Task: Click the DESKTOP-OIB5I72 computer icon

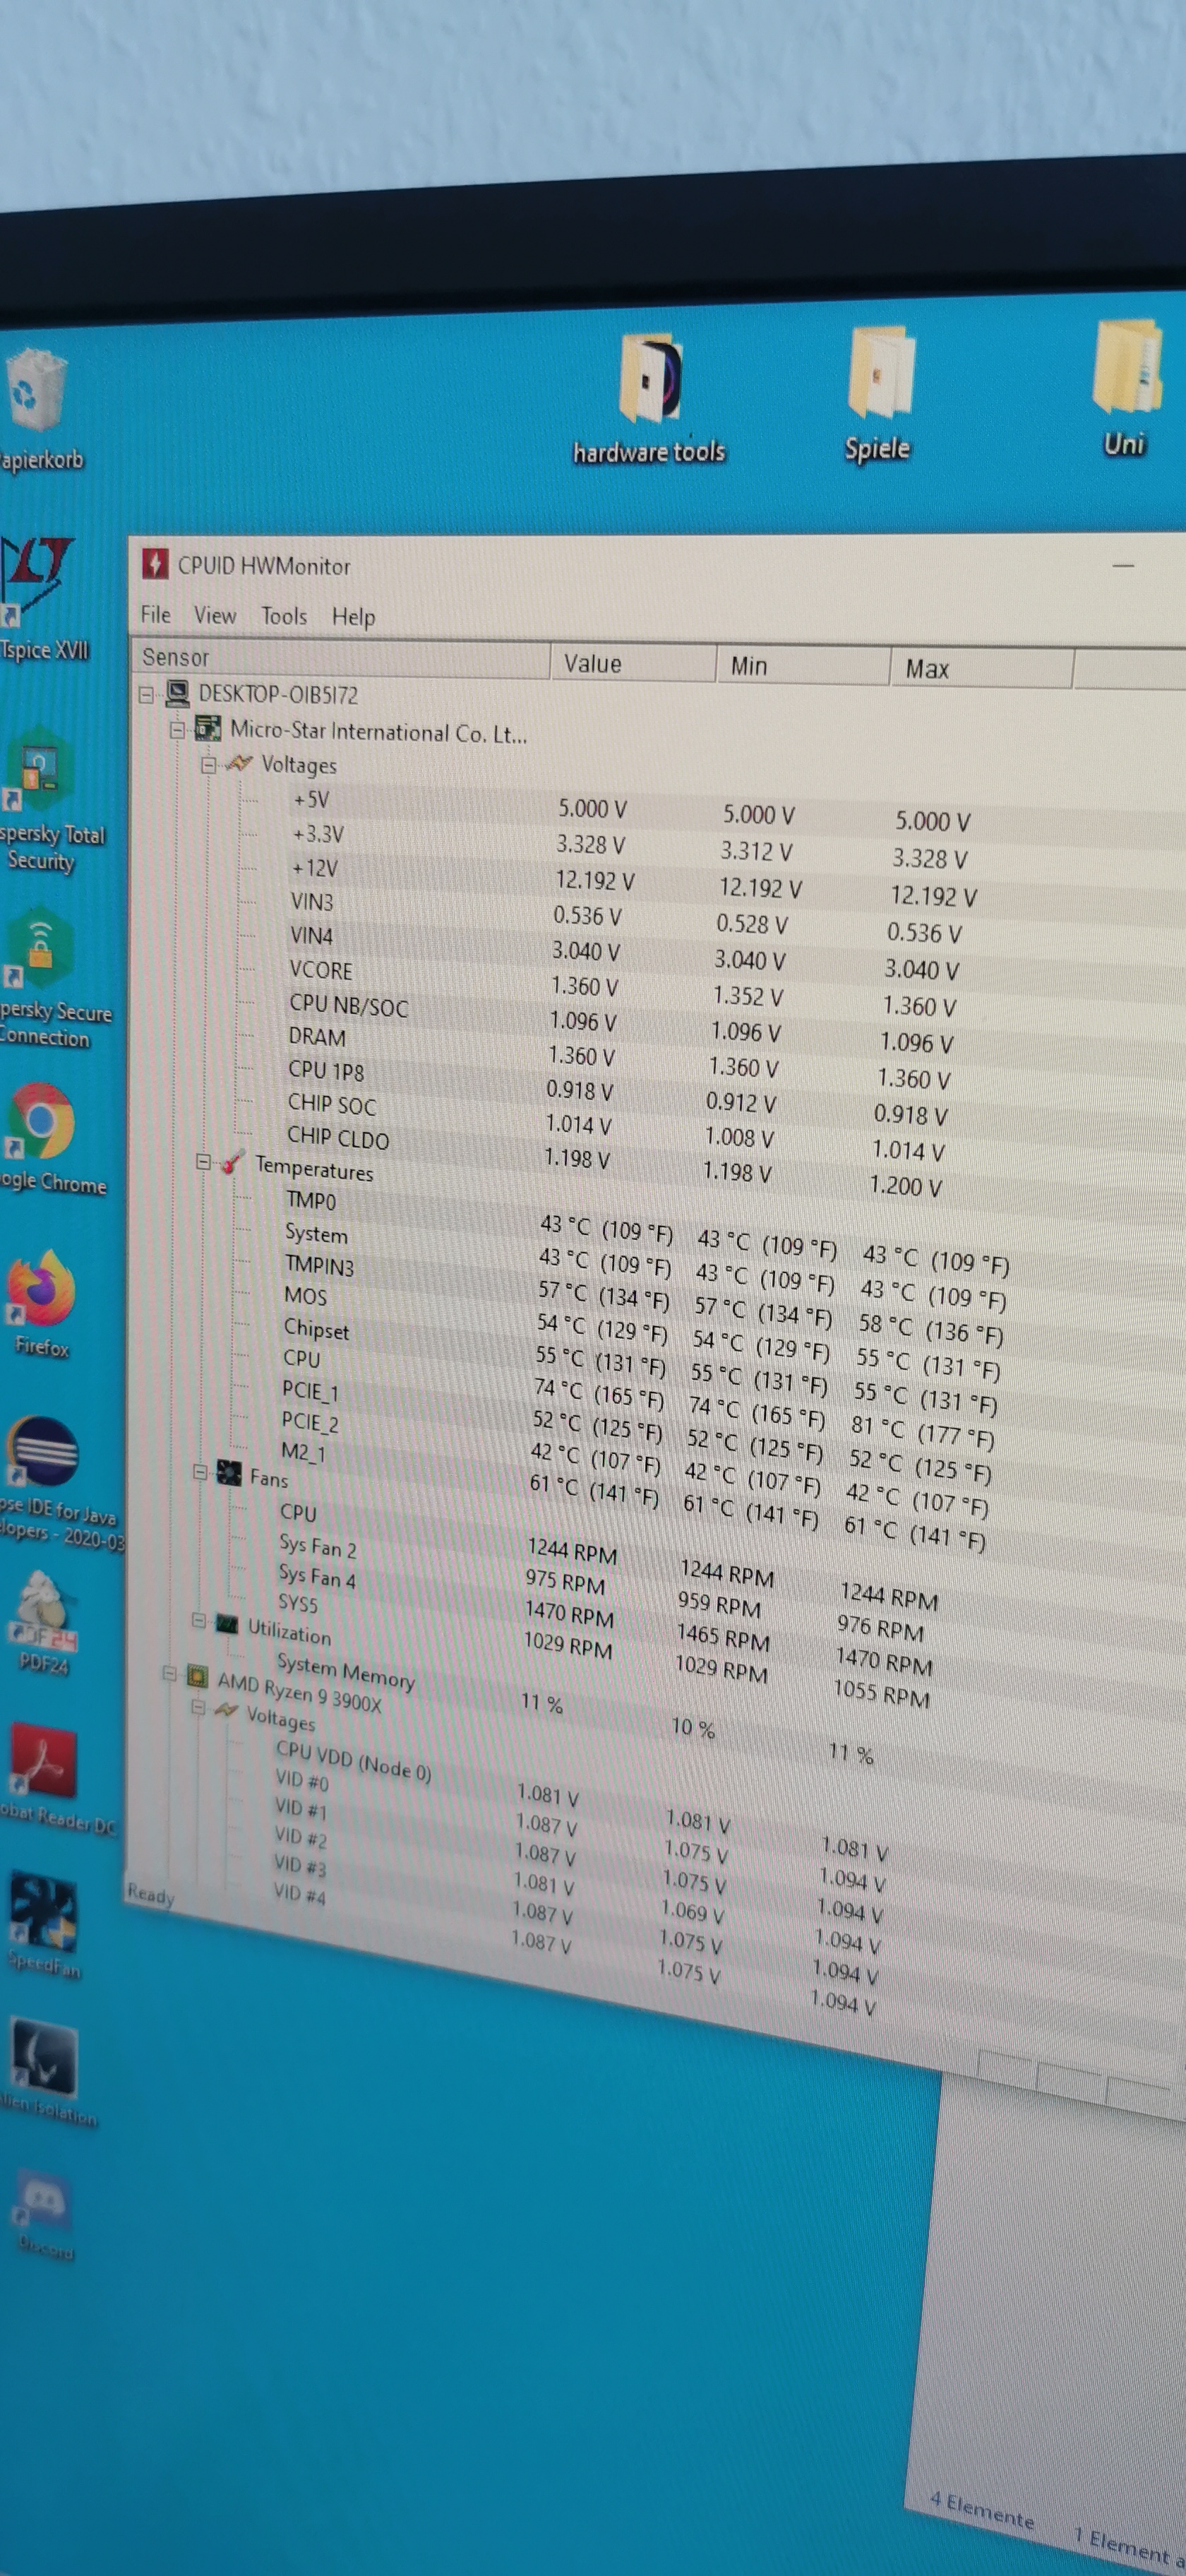Action: [x=177, y=692]
